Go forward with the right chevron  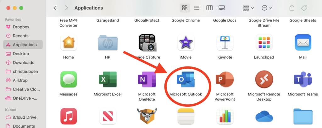click(66, 8)
